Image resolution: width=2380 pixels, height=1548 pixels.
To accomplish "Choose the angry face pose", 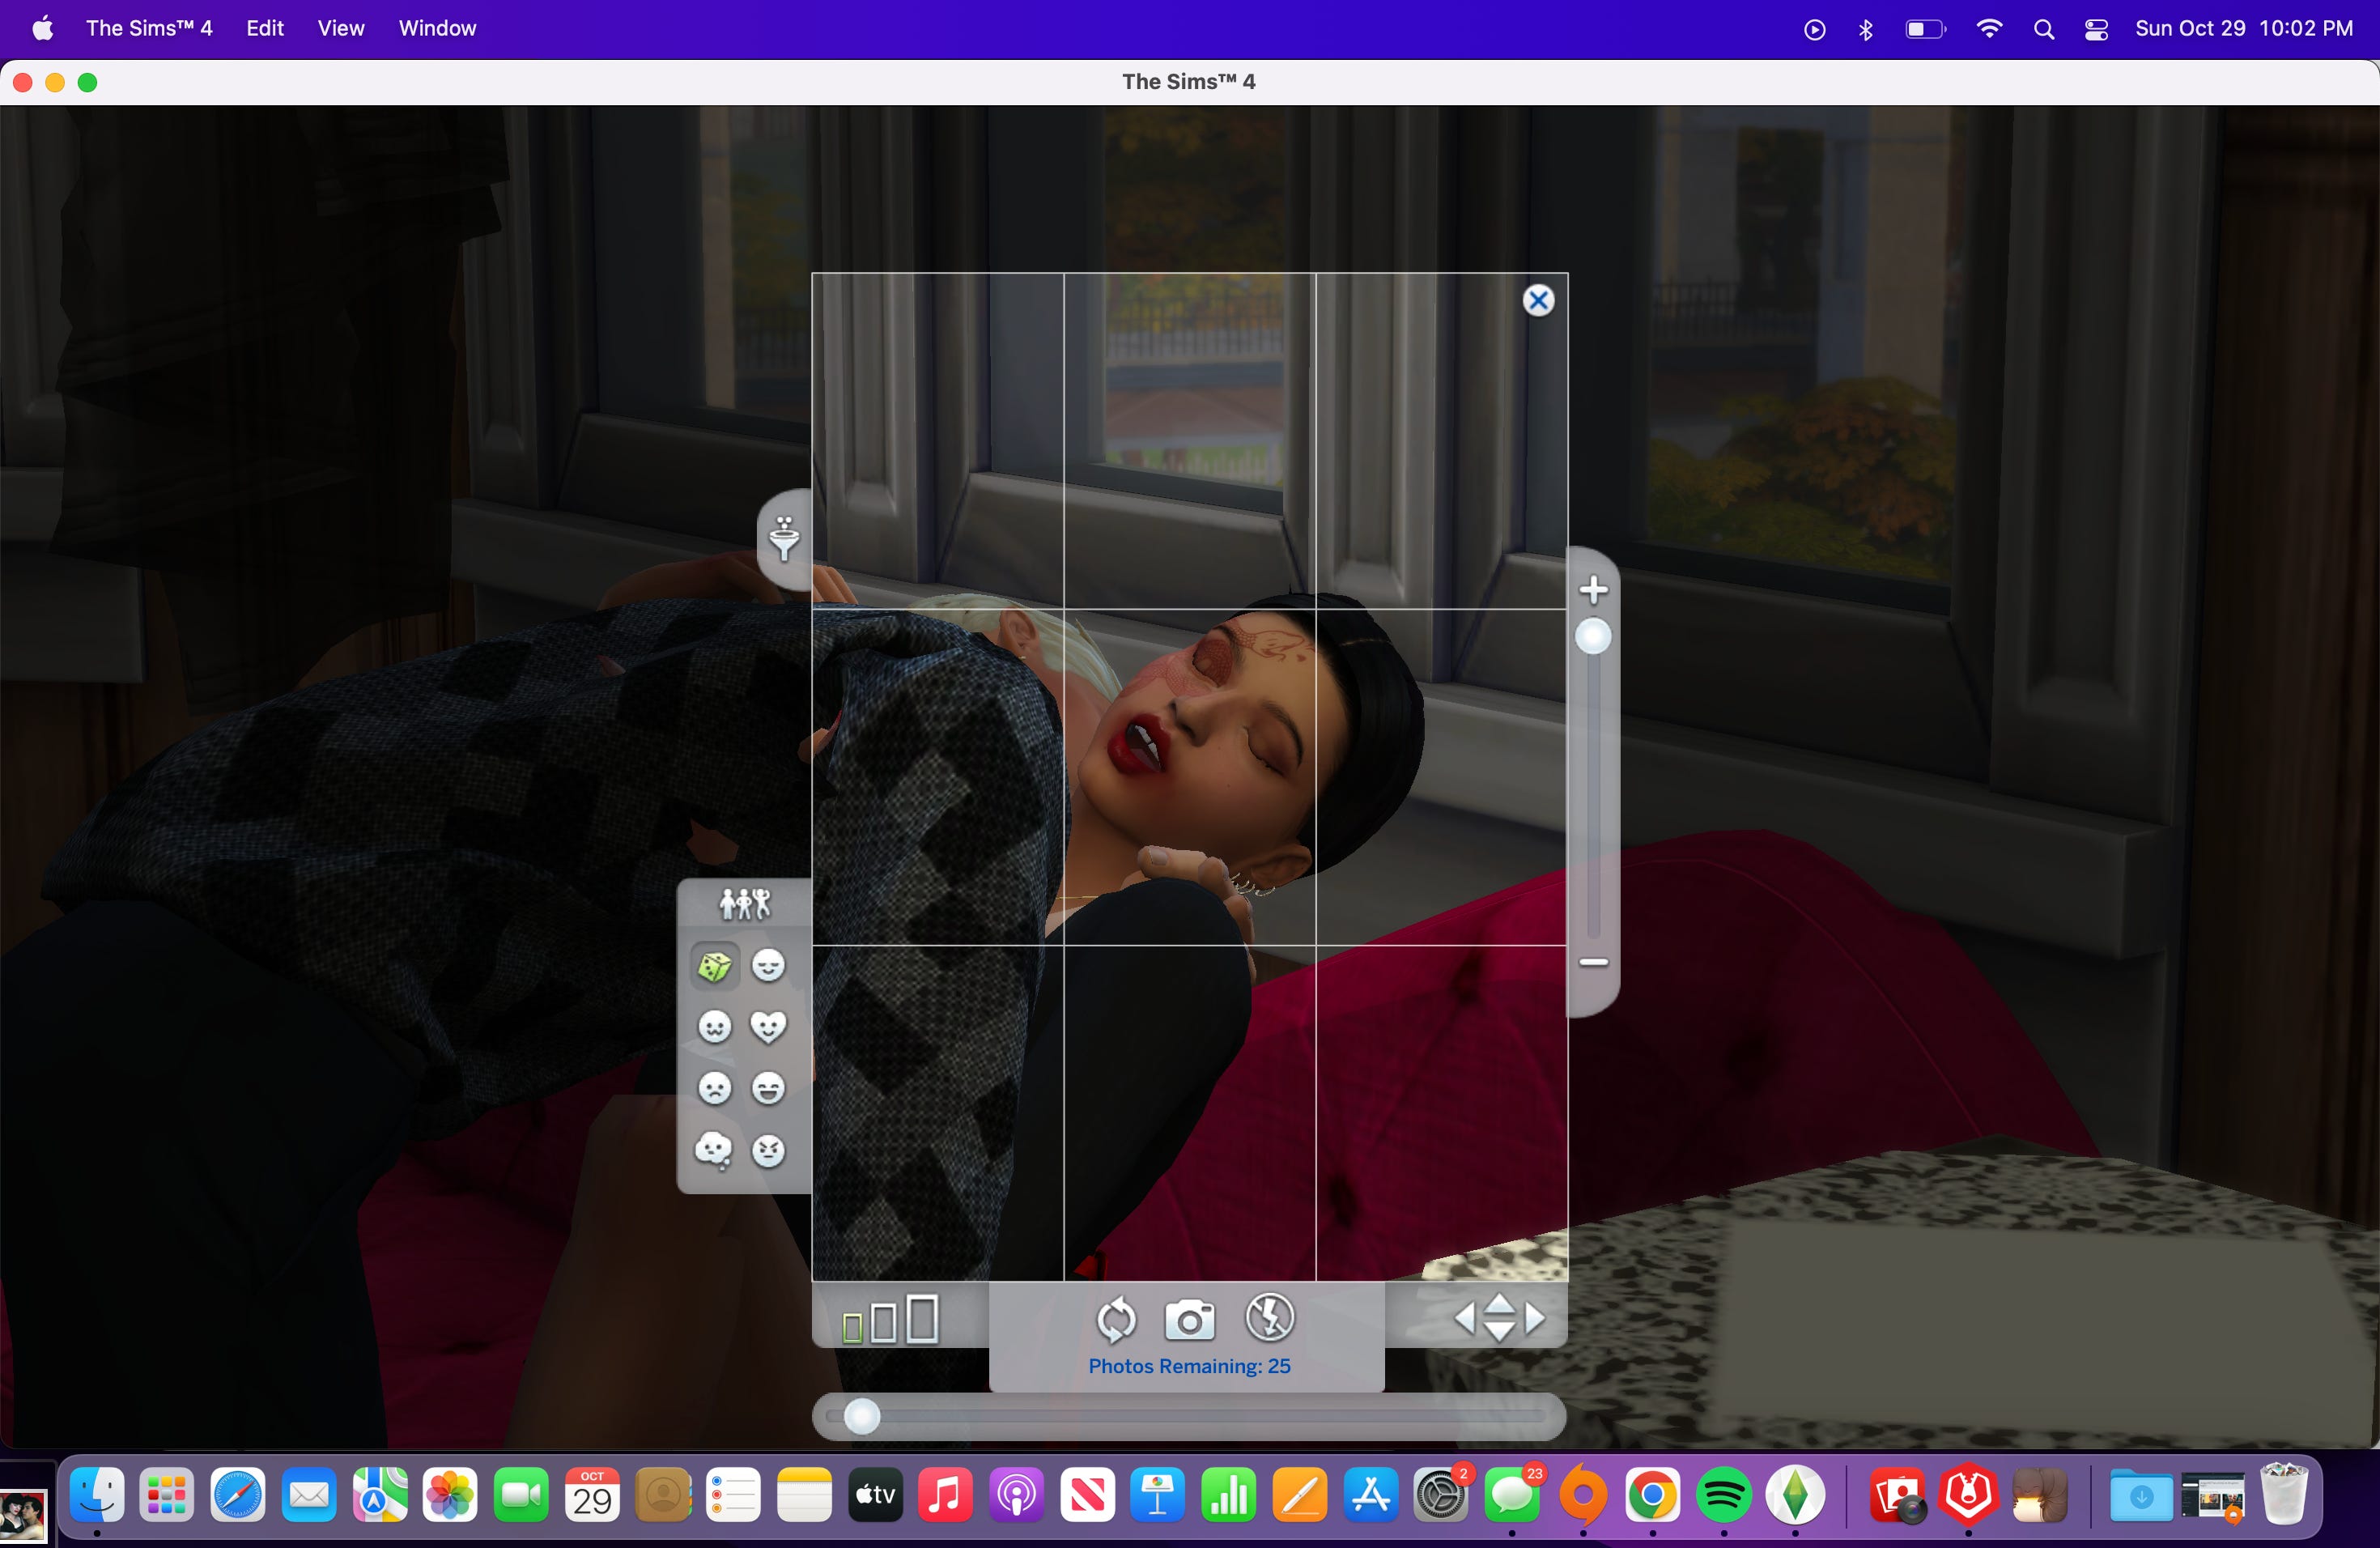I will [x=768, y=1150].
